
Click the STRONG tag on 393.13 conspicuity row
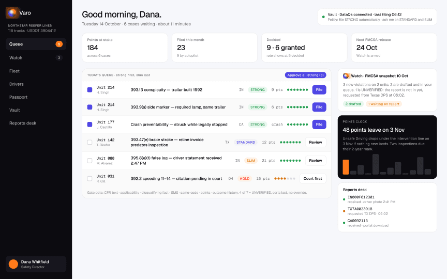(x=258, y=90)
